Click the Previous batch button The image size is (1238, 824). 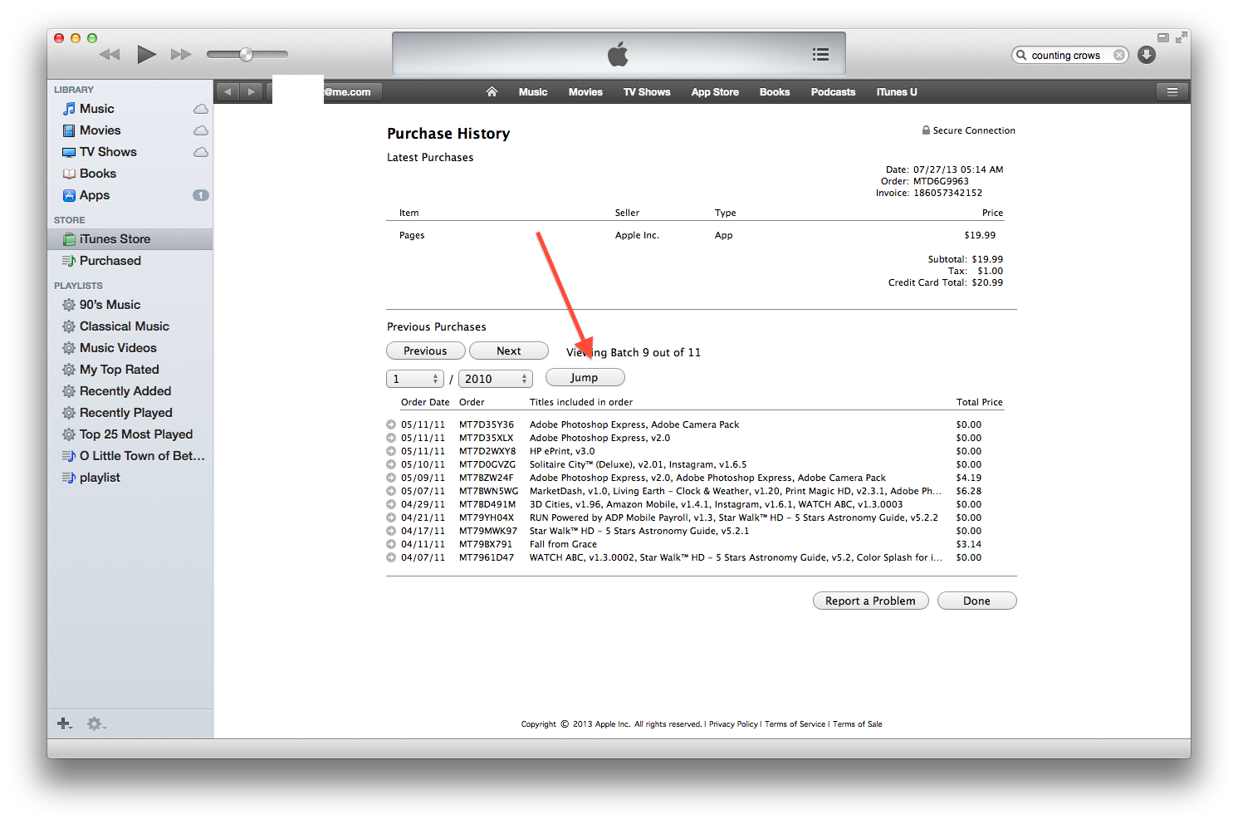pyautogui.click(x=425, y=351)
